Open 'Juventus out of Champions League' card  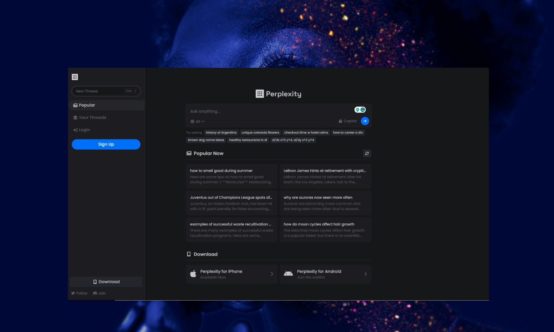232,203
